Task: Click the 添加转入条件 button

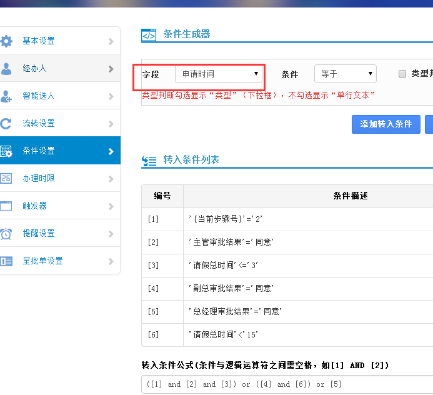Action: tap(386, 124)
